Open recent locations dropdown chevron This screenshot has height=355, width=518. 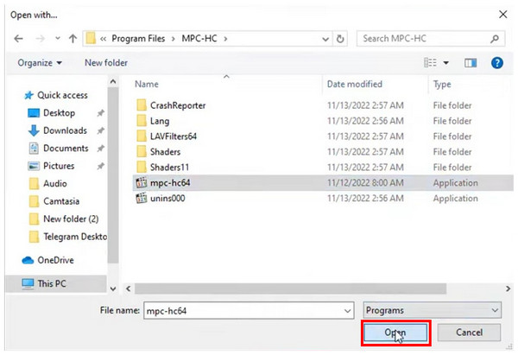click(58, 38)
